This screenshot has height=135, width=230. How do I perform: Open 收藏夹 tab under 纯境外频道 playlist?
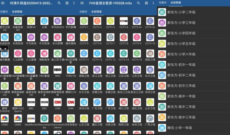tap(4, 12)
